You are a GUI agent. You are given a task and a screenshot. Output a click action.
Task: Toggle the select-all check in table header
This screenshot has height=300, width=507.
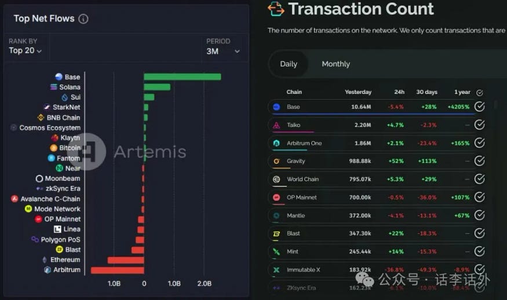(x=480, y=93)
